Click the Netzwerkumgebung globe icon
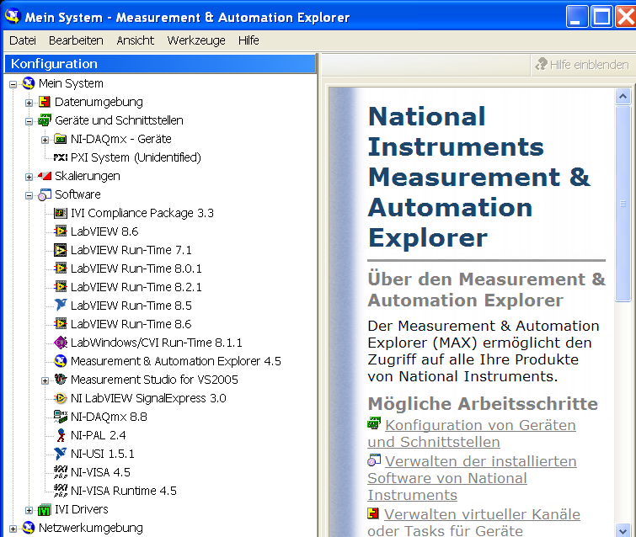Screen dimensions: 636x537 (x=29, y=528)
